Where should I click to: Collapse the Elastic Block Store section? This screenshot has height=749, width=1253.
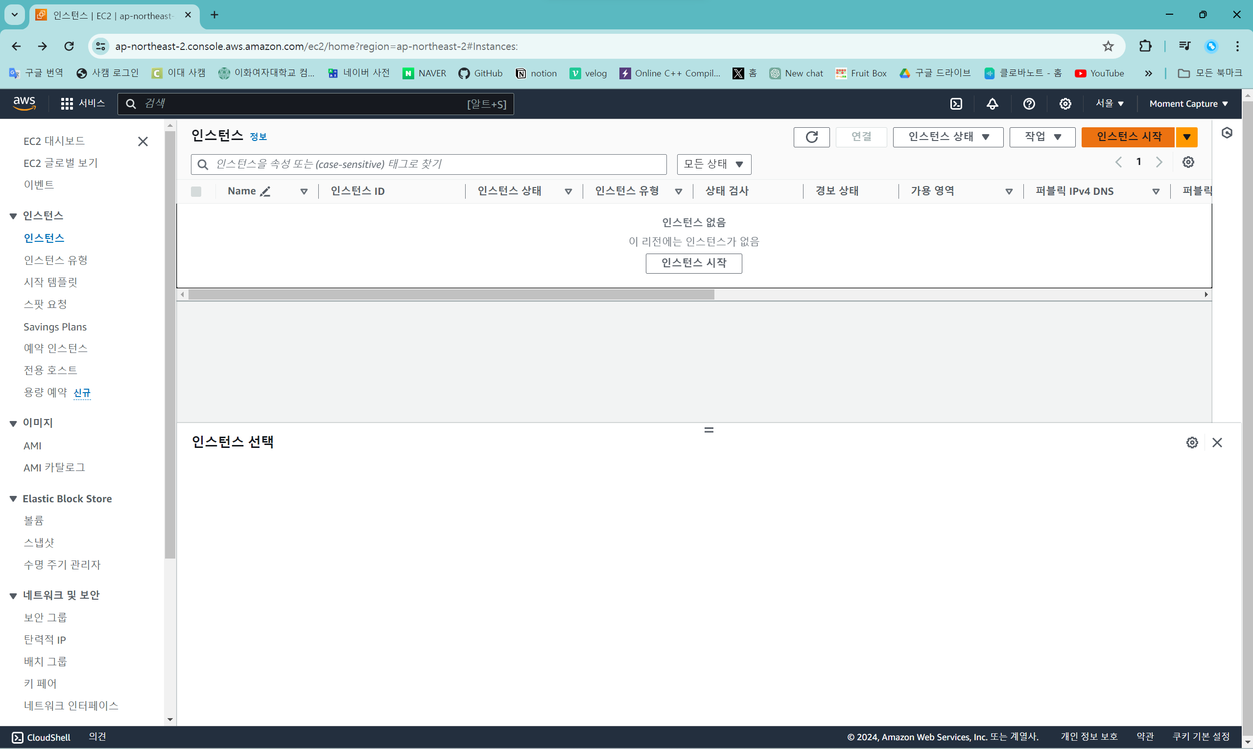click(14, 499)
